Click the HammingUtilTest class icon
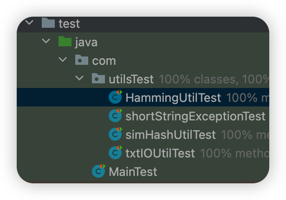The height and width of the screenshot is (200, 286). 115,97
